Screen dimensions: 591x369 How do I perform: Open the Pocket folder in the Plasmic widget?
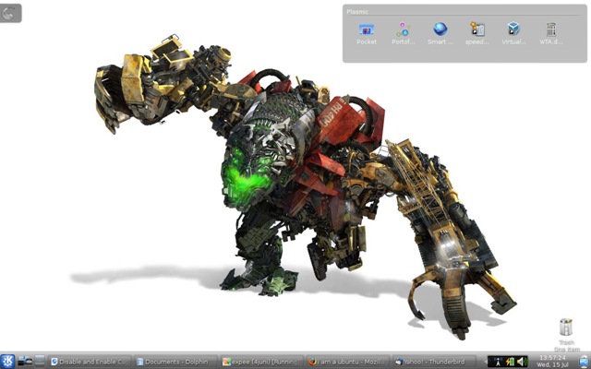pyautogui.click(x=367, y=33)
